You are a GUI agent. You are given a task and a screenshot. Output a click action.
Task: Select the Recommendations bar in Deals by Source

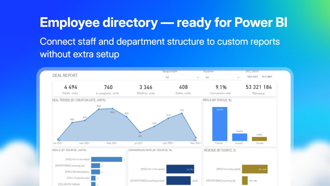[x=95, y=172]
